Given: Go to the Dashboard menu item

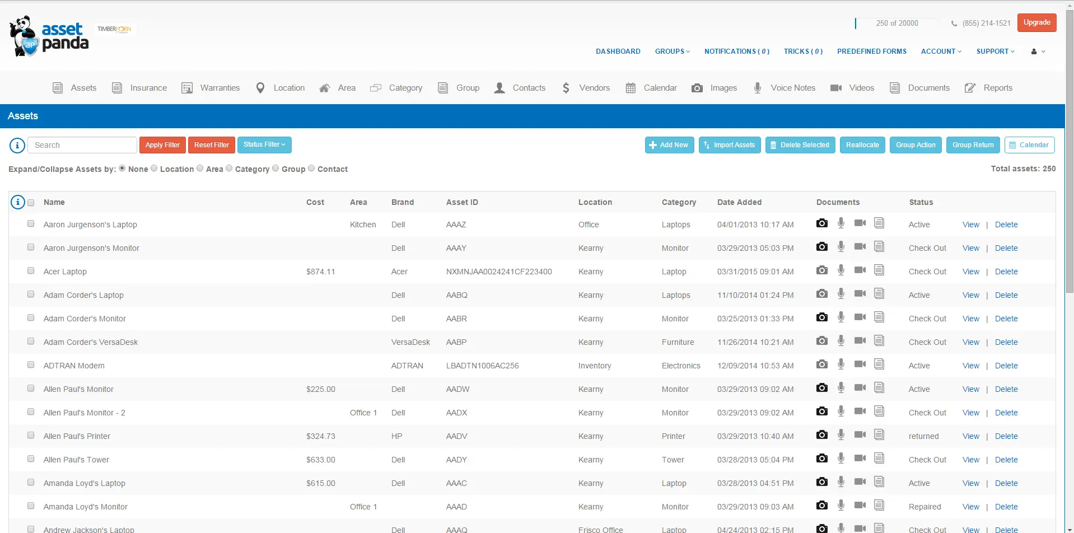Looking at the screenshot, I should [618, 51].
